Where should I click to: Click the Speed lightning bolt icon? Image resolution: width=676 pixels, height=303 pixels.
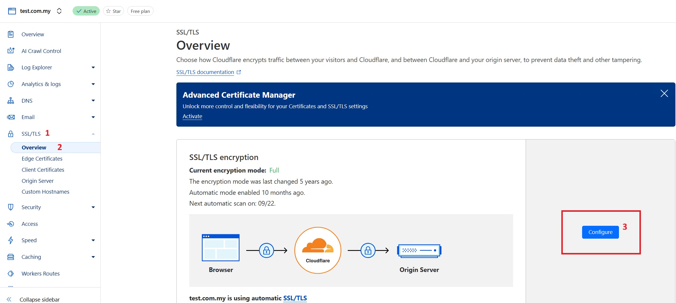[x=11, y=240]
